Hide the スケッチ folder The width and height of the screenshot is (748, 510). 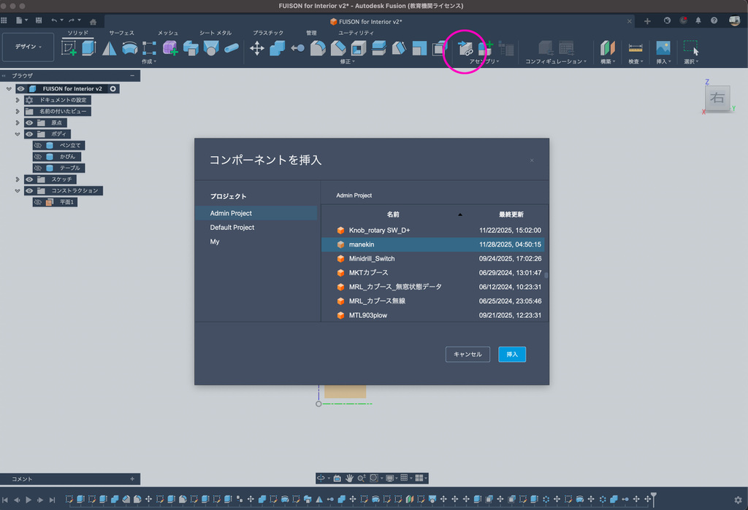[30, 179]
